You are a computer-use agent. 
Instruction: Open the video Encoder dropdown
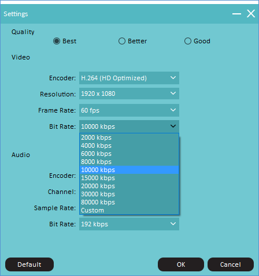(129, 78)
